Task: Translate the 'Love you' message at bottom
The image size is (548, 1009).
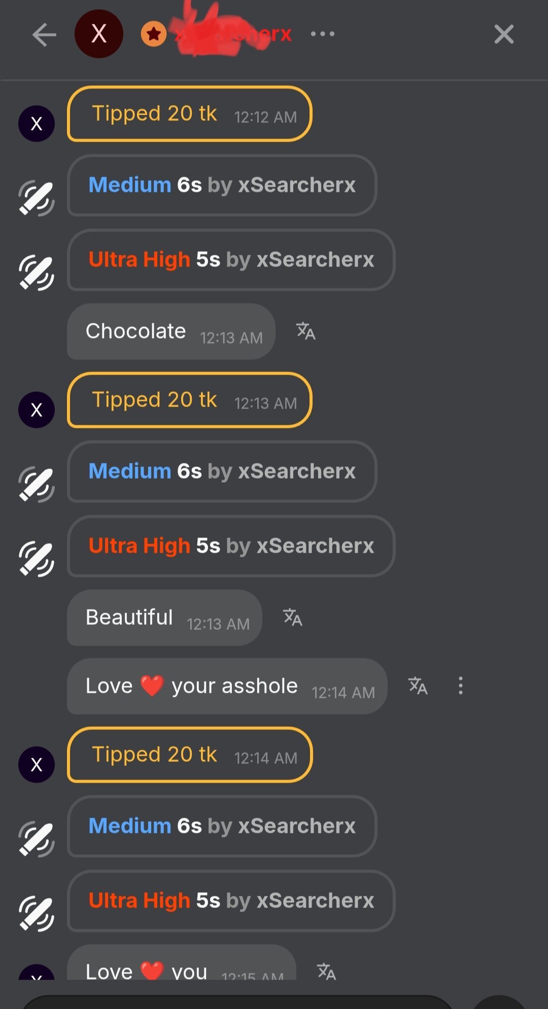Action: pos(327,971)
